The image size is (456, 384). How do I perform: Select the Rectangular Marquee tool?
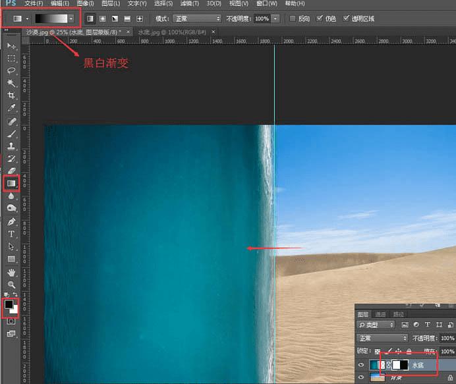click(11, 59)
